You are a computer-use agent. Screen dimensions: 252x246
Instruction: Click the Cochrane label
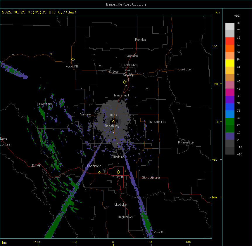coord(94,166)
